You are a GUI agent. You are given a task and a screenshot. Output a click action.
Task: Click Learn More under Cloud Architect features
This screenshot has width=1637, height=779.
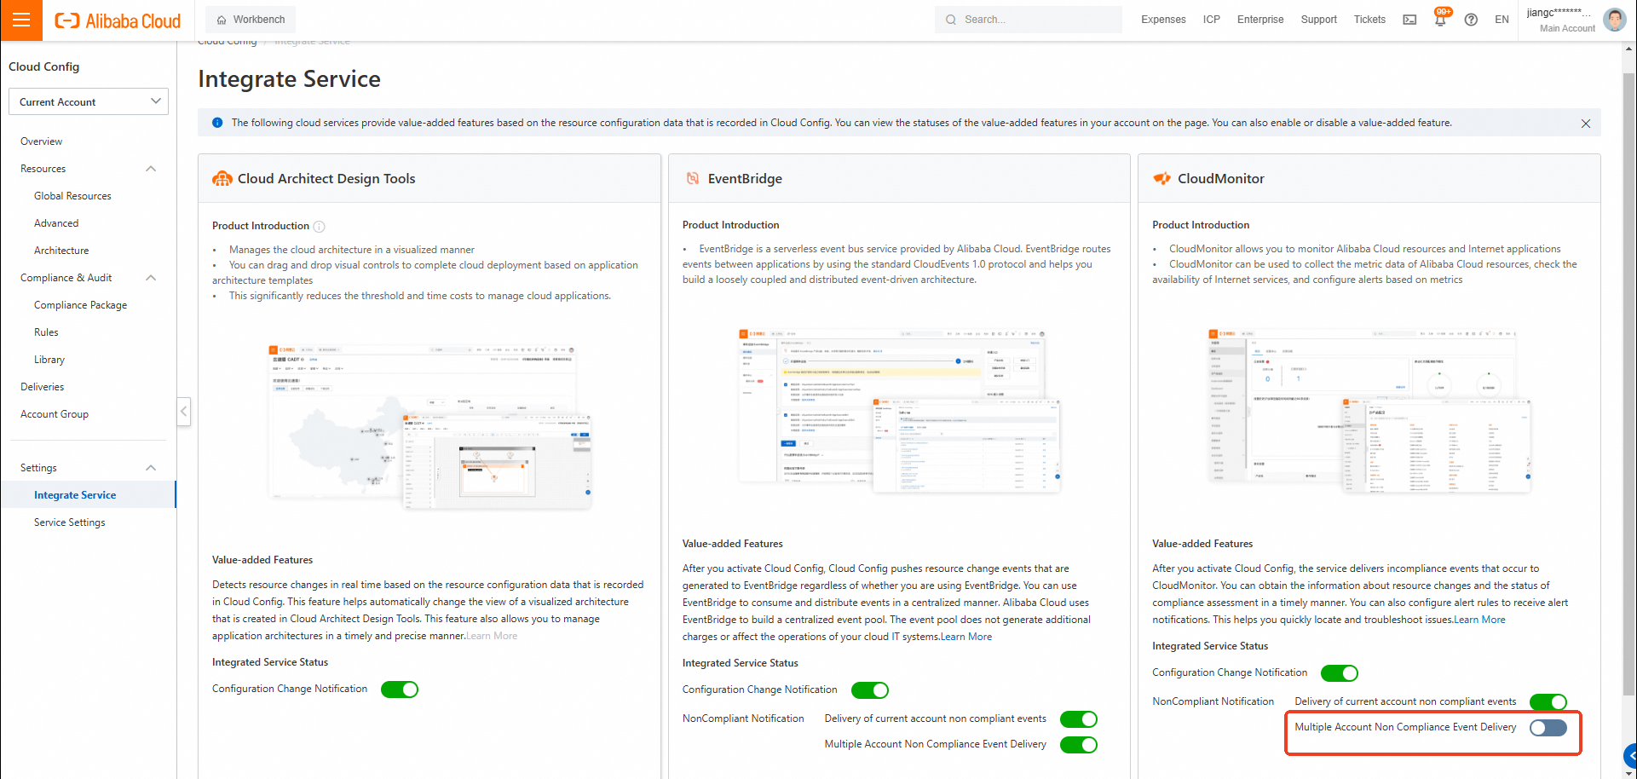coord(492,636)
